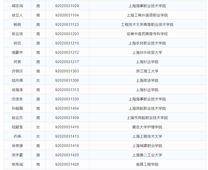
Task: Select school 上海农林职业技术学院
Action: point(147,43)
